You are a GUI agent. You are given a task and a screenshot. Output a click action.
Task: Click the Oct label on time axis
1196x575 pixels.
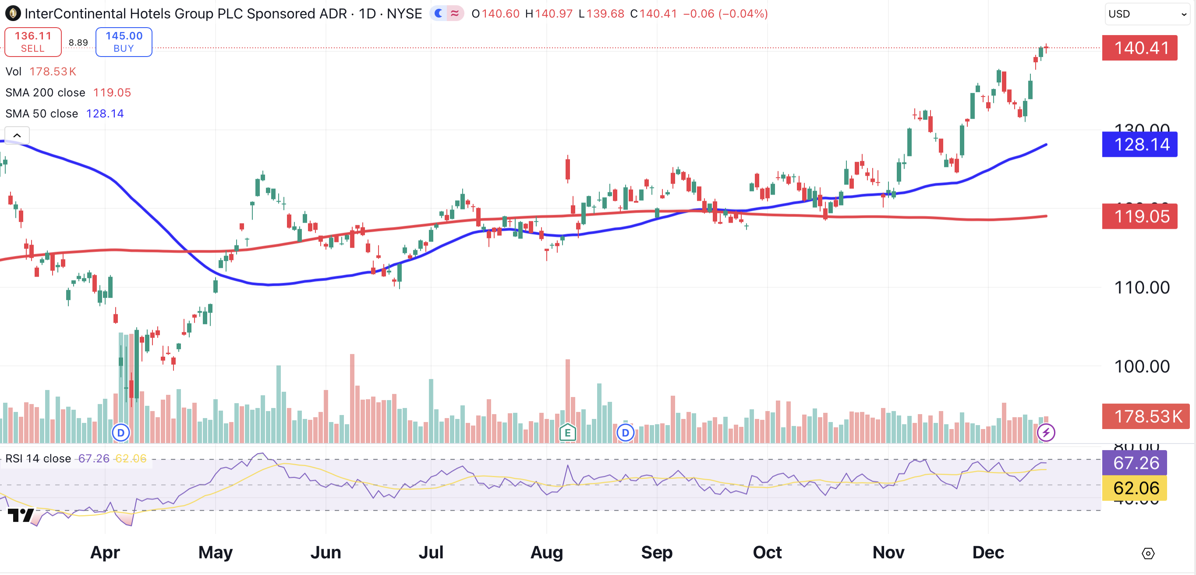tap(767, 552)
